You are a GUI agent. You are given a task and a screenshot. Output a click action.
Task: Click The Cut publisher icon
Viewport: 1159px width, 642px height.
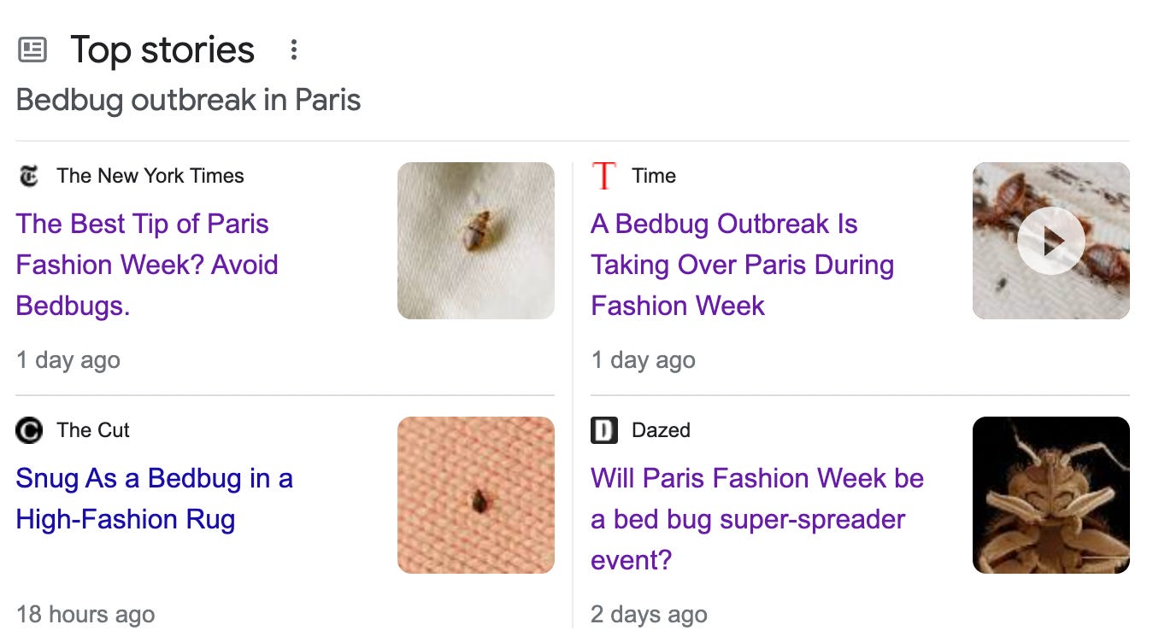[29, 430]
